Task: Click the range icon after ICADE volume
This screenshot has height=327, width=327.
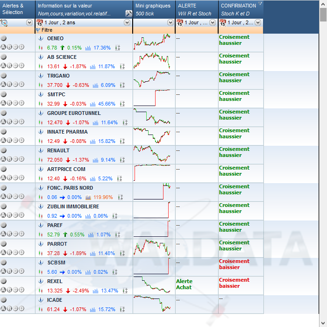Action: tap(122, 309)
